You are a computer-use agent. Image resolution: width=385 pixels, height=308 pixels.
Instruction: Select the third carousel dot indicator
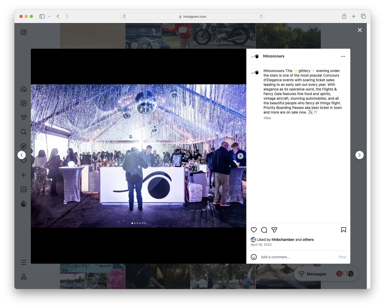coord(137,223)
